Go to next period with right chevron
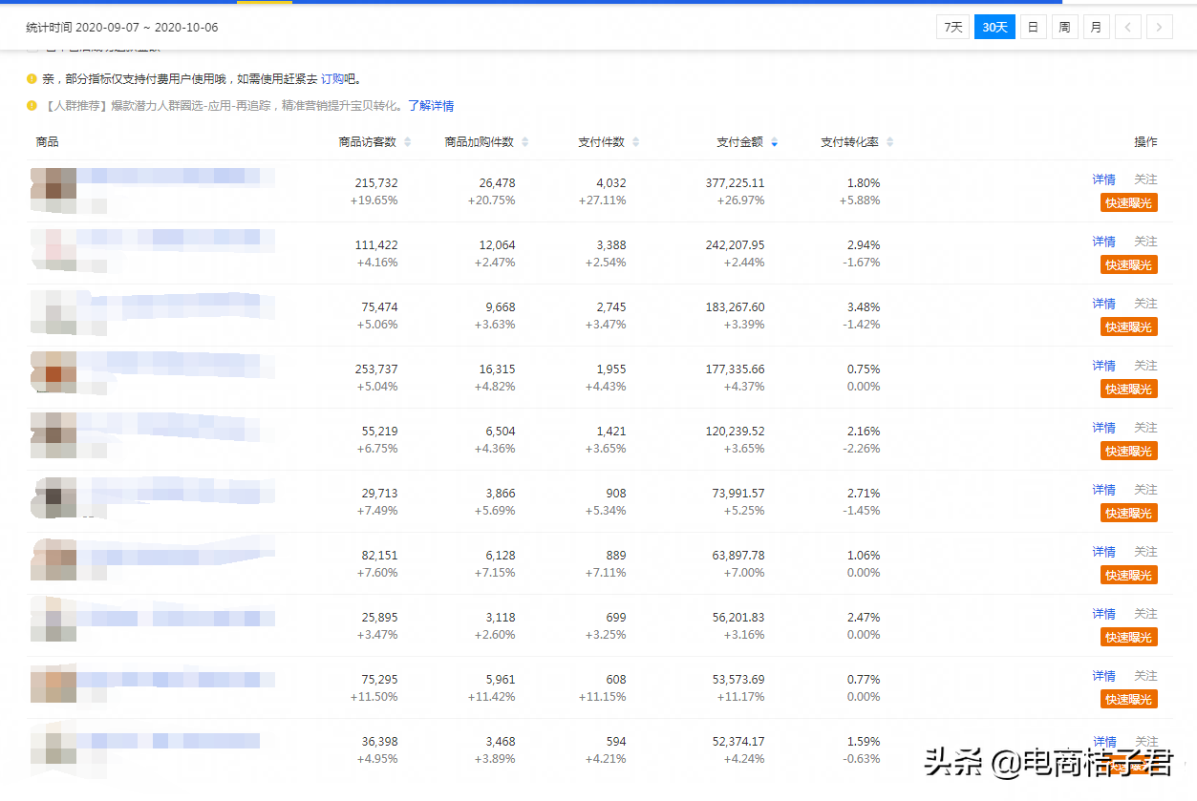The width and height of the screenshot is (1197, 801). (1159, 27)
